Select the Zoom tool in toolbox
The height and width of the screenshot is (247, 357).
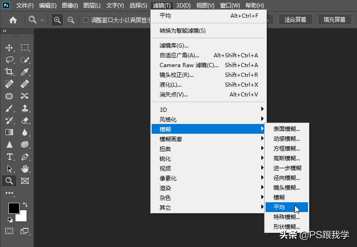pyautogui.click(x=9, y=181)
